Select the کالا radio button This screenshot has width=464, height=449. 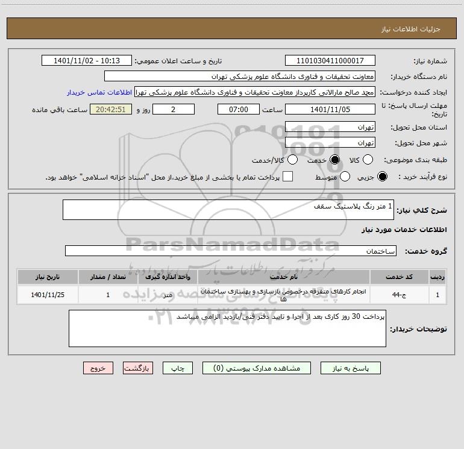coord(368,160)
